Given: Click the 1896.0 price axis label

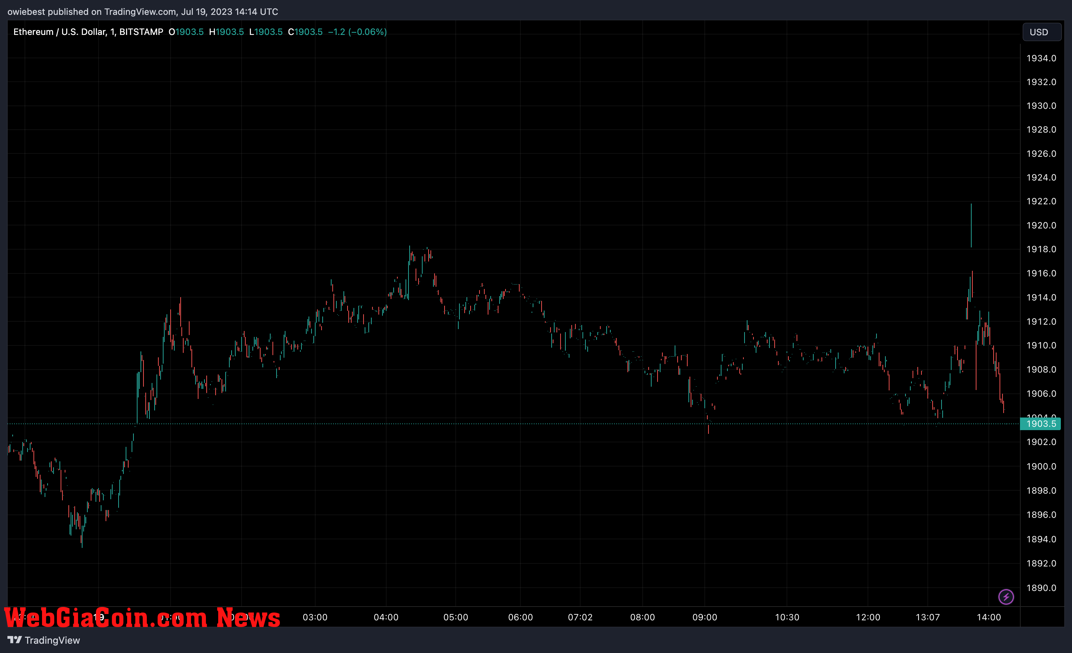Looking at the screenshot, I should (1041, 515).
